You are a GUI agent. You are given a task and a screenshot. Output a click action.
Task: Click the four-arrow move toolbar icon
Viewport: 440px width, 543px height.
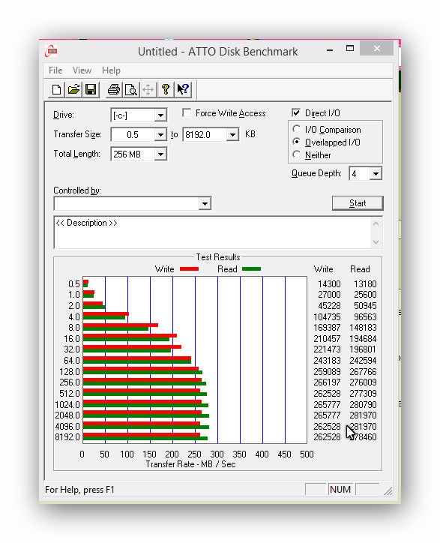148,90
